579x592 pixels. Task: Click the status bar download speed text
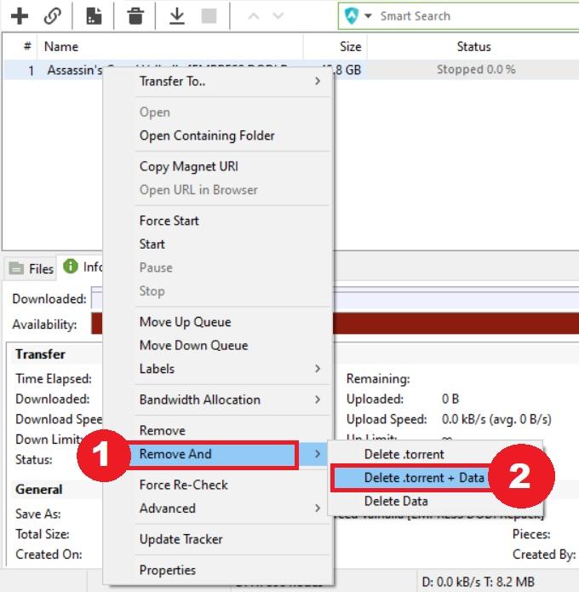(x=478, y=582)
